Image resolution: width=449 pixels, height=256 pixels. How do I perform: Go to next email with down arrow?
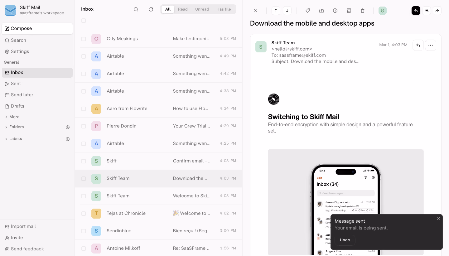pos(287,11)
